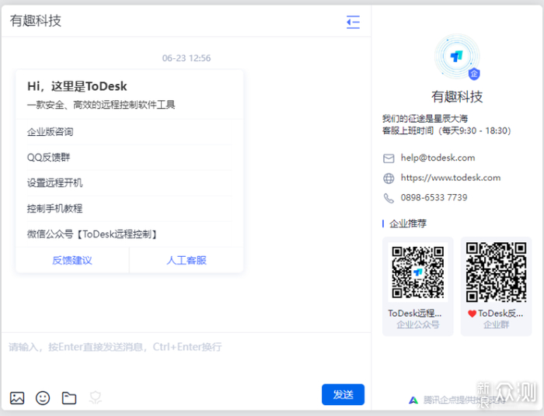This screenshot has height=416, width=544.
Task: Click the 有趣科技 name under the avatar
Action: click(457, 97)
